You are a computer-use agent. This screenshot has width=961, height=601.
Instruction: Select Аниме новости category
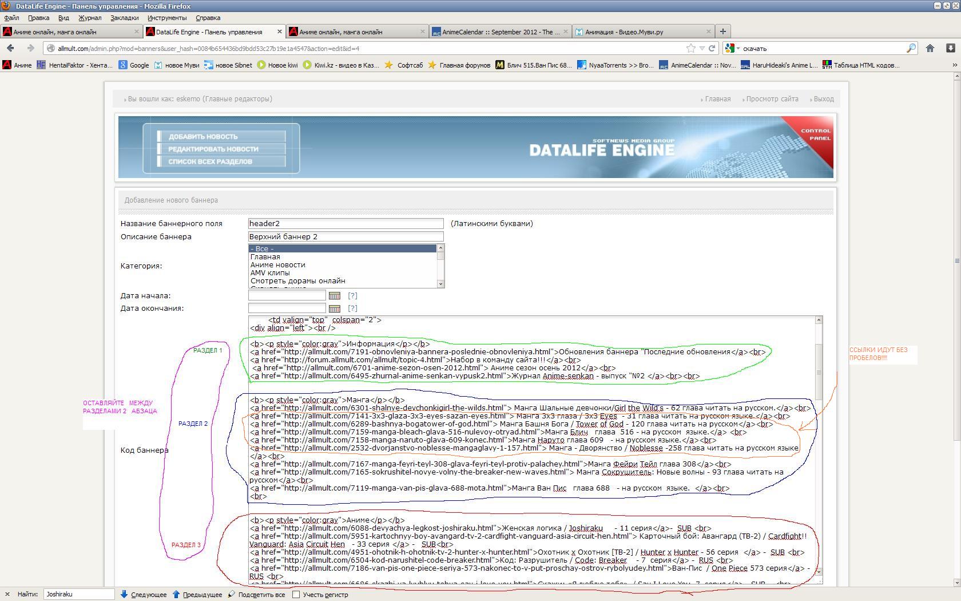click(x=343, y=265)
